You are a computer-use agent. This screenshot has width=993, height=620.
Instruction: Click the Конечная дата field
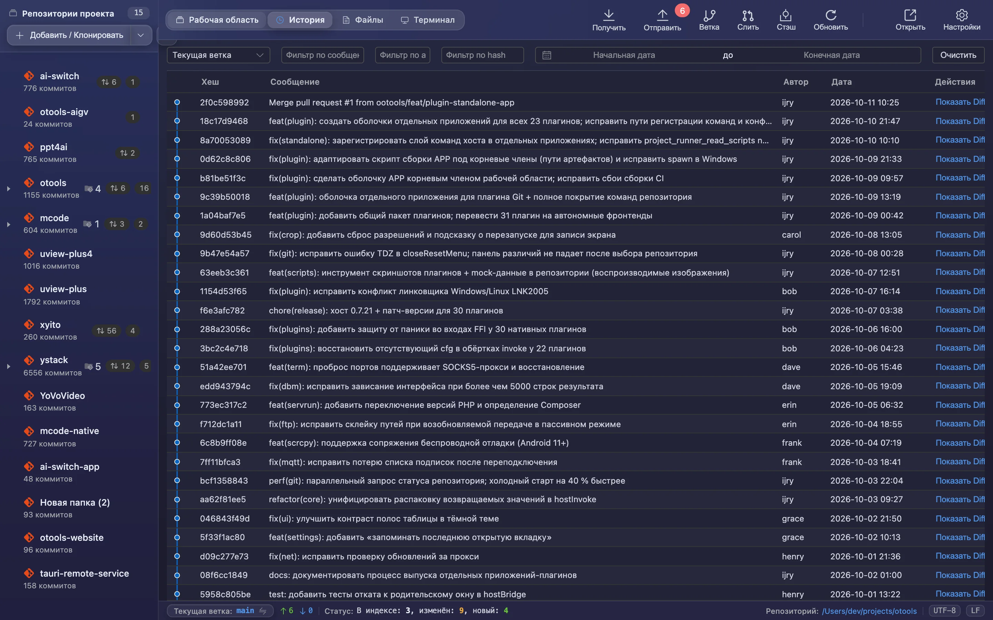coord(831,55)
